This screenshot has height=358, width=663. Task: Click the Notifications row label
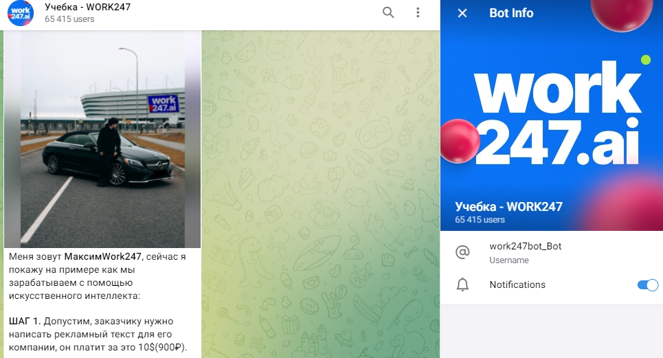[517, 285]
